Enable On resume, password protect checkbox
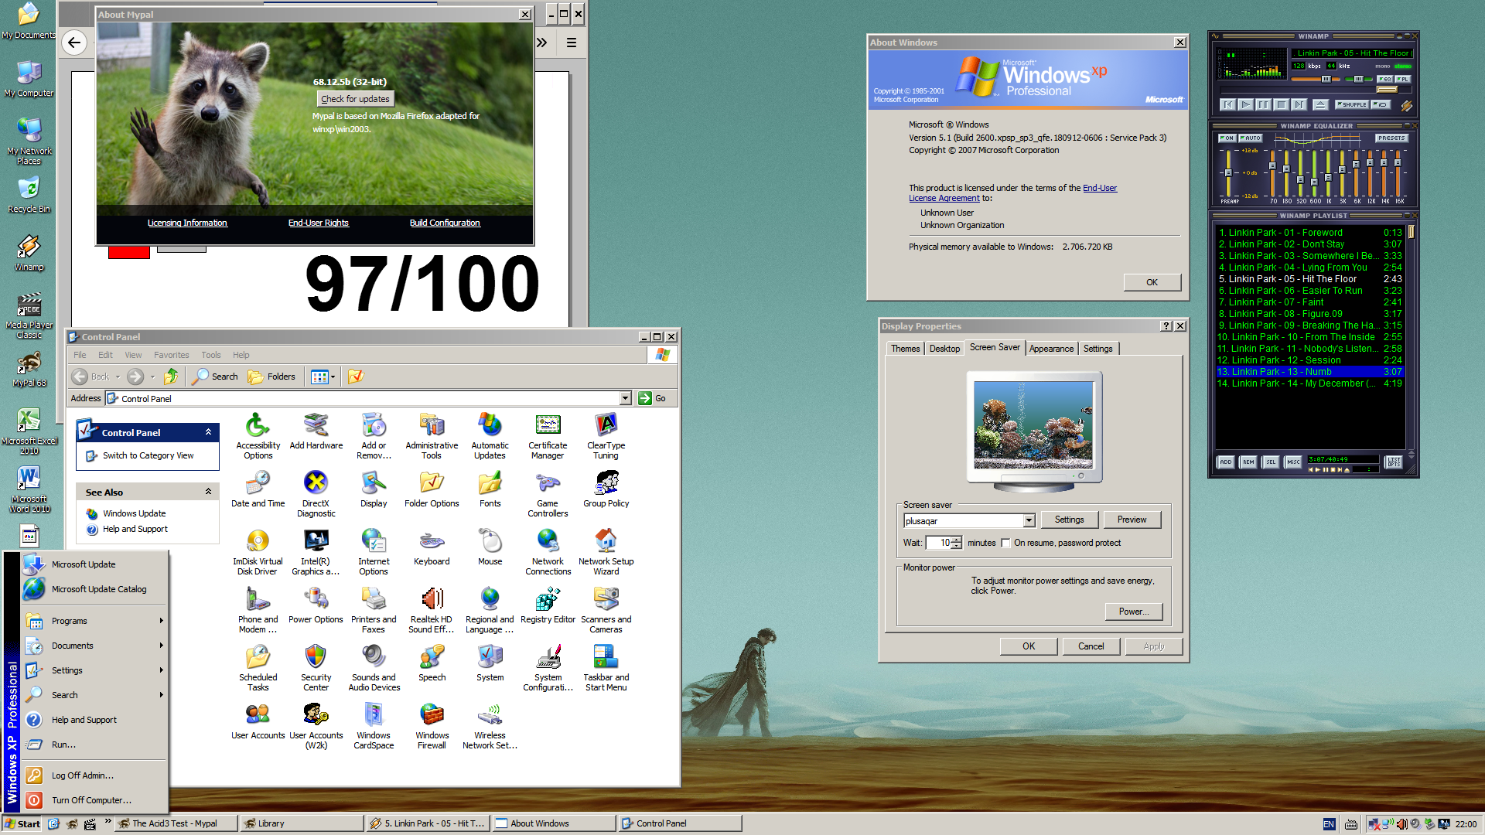Viewport: 1485px width, 835px height. [x=1005, y=543]
